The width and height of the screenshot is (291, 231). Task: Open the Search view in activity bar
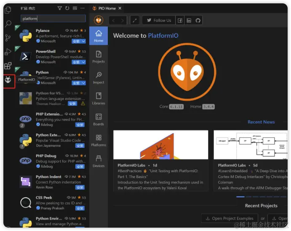pos(8,24)
